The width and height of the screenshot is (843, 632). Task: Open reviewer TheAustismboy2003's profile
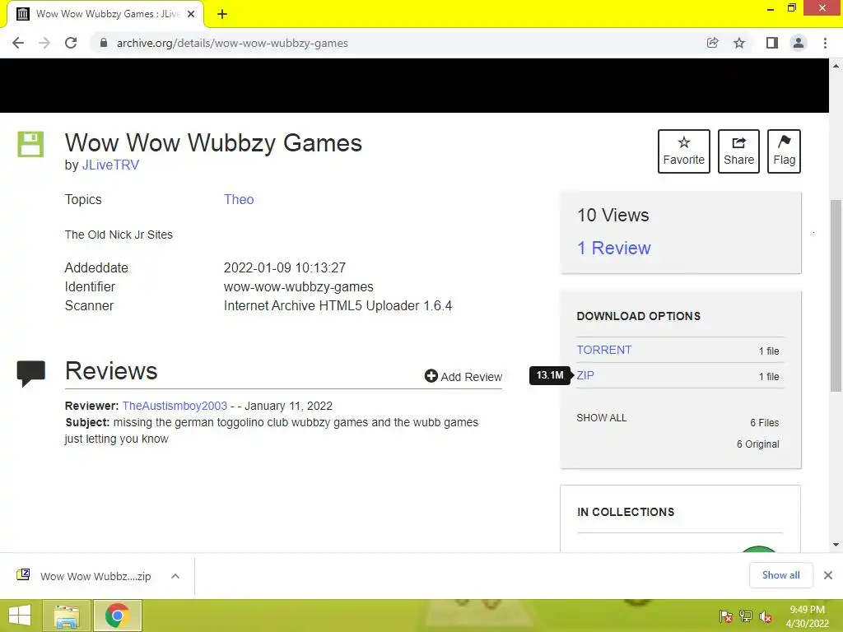pos(175,406)
